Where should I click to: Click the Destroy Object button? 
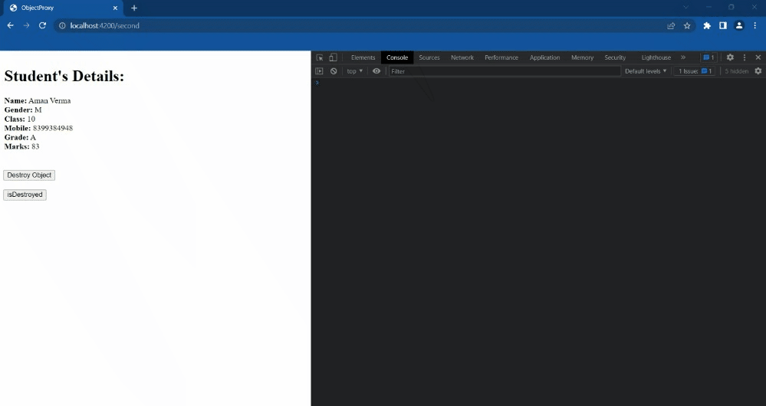click(29, 175)
